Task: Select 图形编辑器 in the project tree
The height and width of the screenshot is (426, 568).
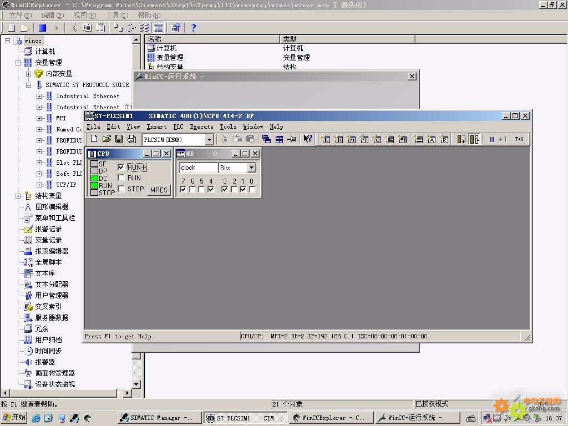Action: (x=52, y=207)
